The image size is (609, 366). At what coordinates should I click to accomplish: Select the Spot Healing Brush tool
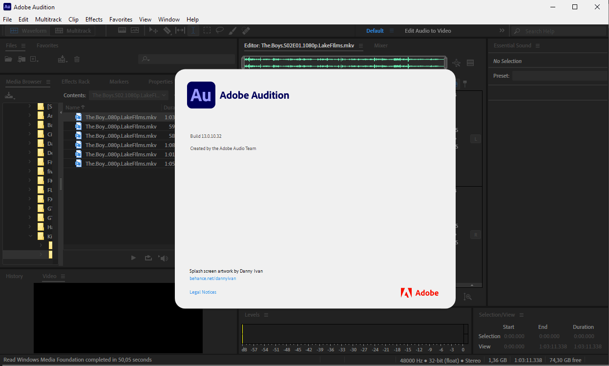coord(246,30)
